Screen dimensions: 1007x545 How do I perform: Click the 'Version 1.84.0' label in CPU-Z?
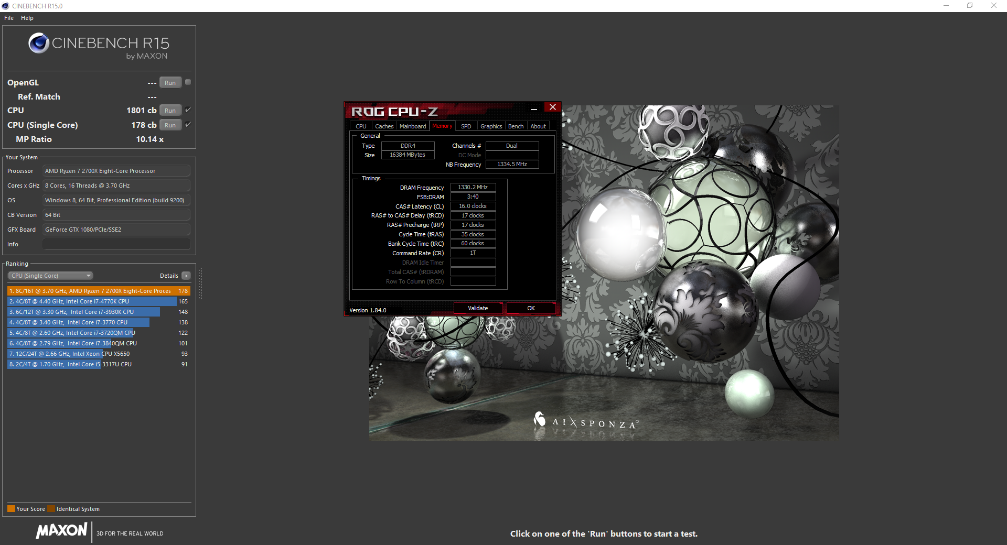click(x=368, y=310)
